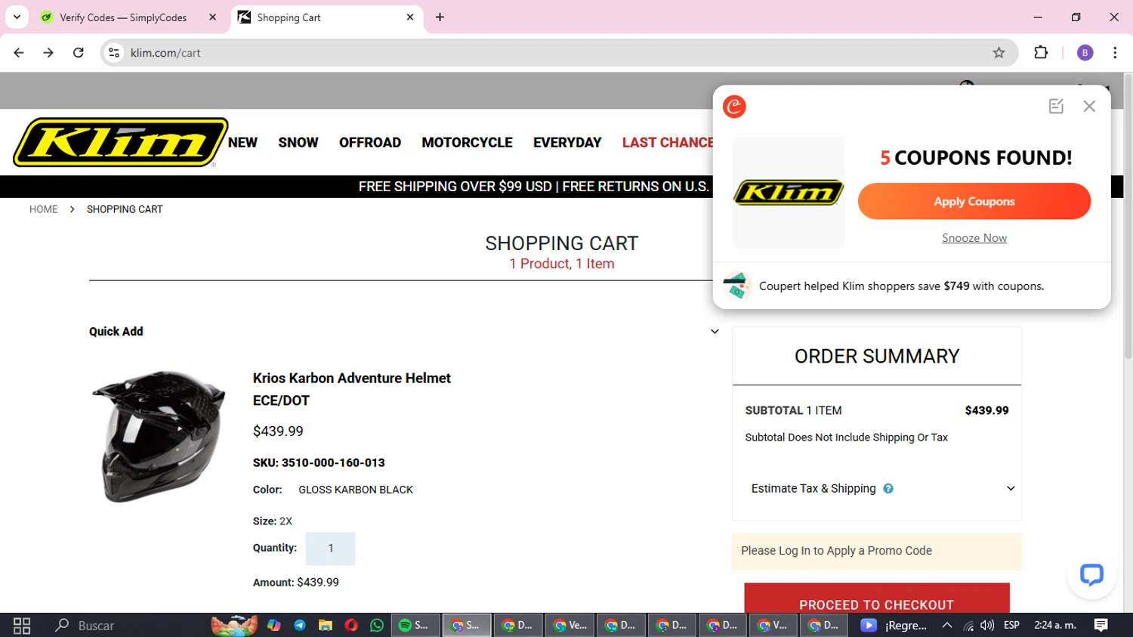
Task: Click PROCEED TO CHECKOUT button
Action: [876, 598]
